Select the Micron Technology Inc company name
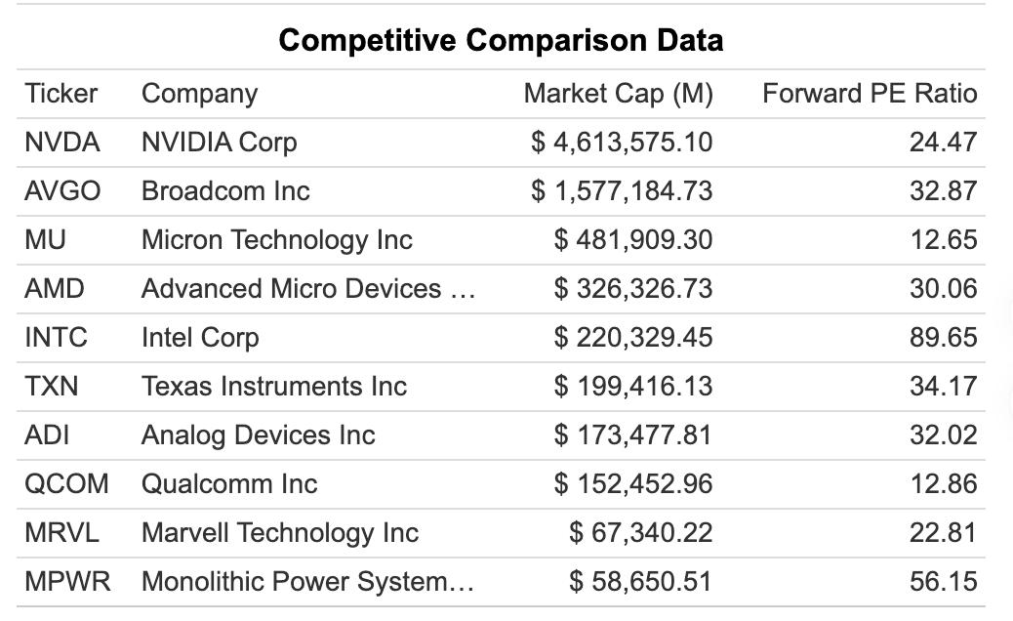Viewport: 1013px width, 621px height. 276,240
